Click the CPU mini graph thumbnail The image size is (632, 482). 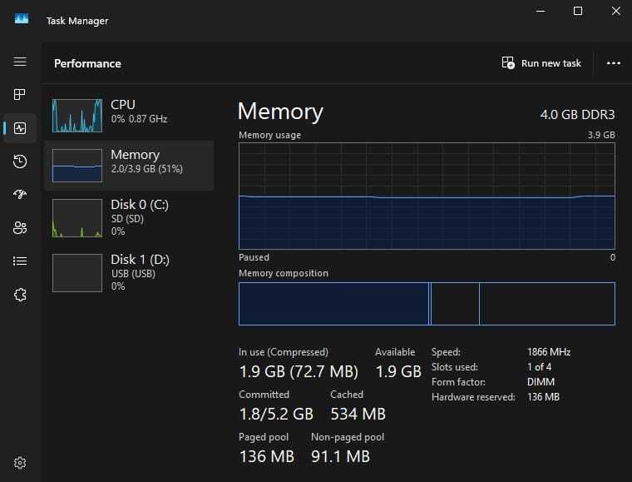77,116
